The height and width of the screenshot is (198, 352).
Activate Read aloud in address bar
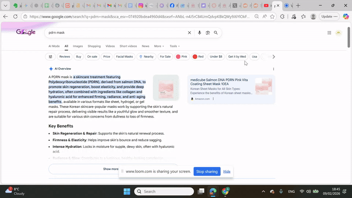tap(265, 16)
